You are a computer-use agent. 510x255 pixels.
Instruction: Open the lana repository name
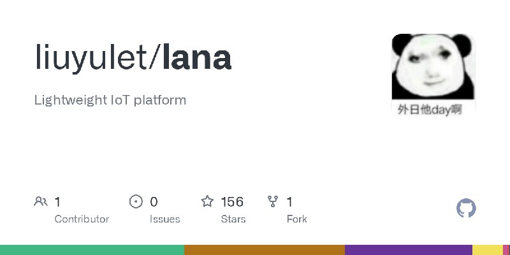click(x=197, y=57)
